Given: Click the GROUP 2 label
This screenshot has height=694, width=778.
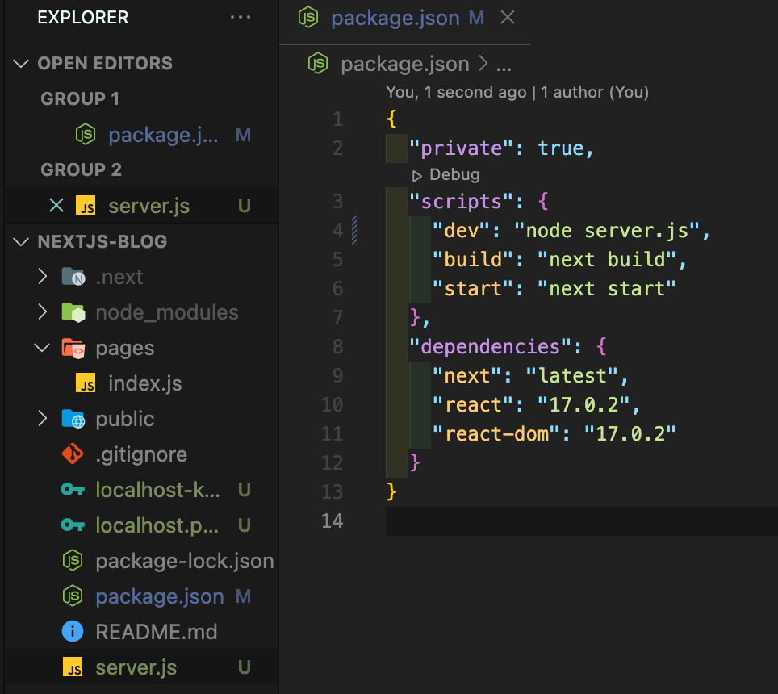Looking at the screenshot, I should (82, 169).
